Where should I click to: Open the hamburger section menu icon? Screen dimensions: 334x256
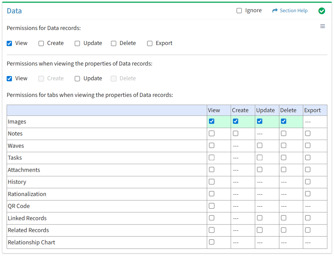[322, 26]
